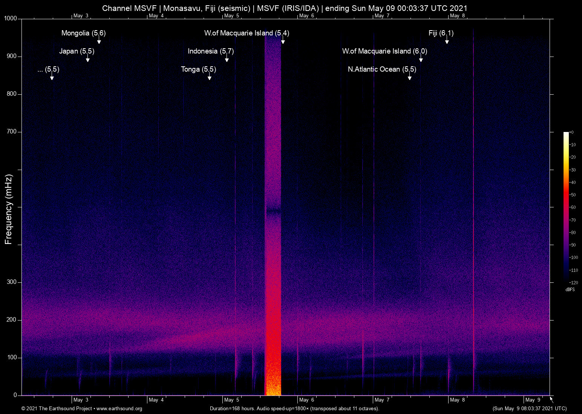The height and width of the screenshot is (414, 582).
Task: Click the -120 value on the color scale
Action: (x=573, y=283)
